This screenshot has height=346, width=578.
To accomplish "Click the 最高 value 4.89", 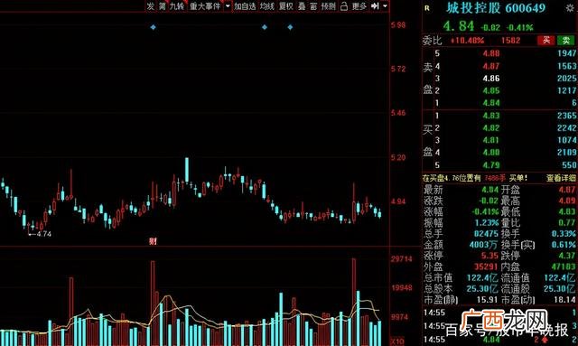I will point(567,201).
